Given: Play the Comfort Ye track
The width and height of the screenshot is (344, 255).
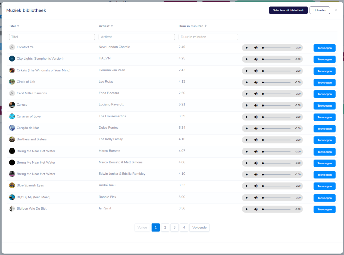Looking at the screenshot, I should pyautogui.click(x=247, y=48).
